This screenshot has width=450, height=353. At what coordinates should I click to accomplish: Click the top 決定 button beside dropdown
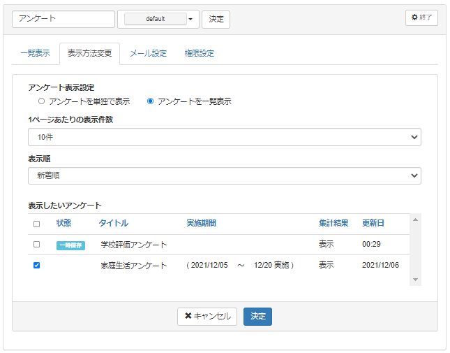tap(216, 19)
